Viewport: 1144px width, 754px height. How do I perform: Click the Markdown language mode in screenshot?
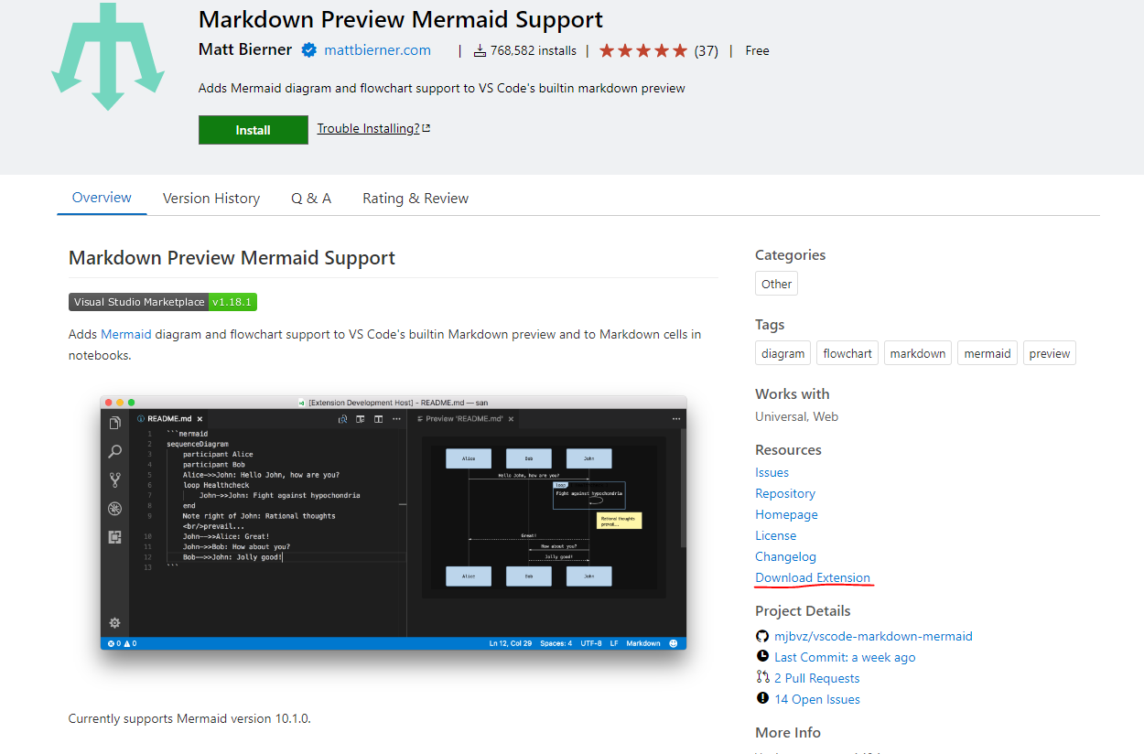(643, 643)
